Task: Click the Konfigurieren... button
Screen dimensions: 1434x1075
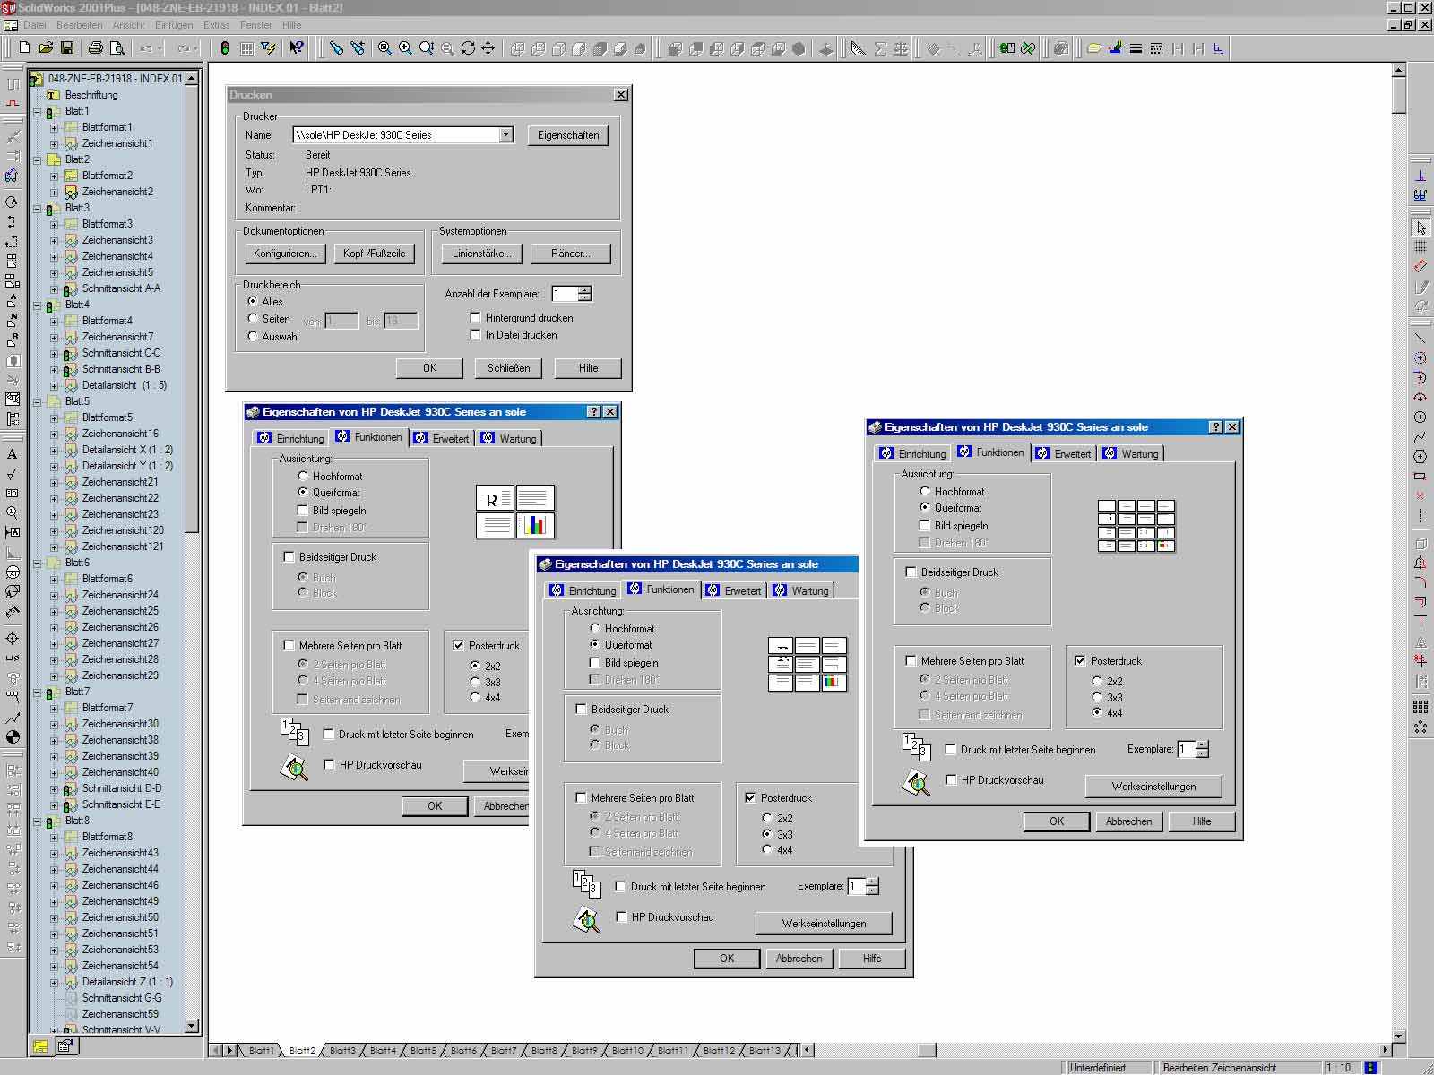Action: tap(285, 254)
